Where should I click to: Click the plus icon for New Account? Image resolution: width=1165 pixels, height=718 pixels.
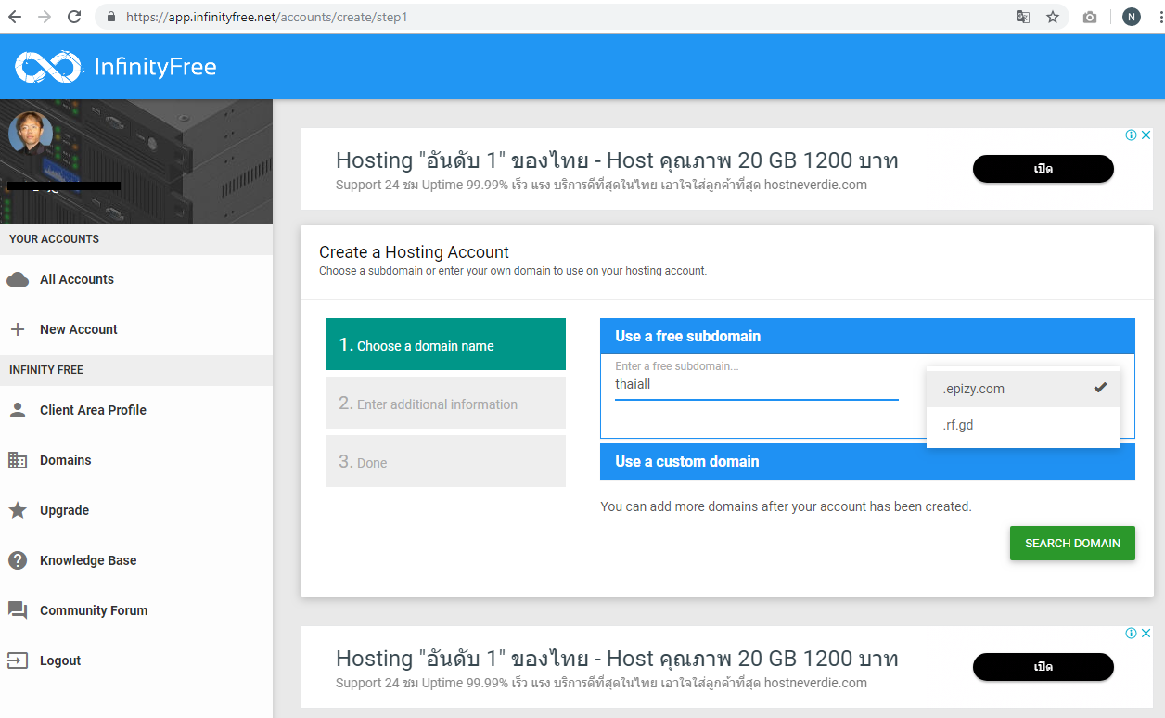(18, 329)
